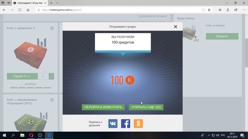The image size is (248, 139).
Task: Click the lock icon site info
Action: [38, 10]
